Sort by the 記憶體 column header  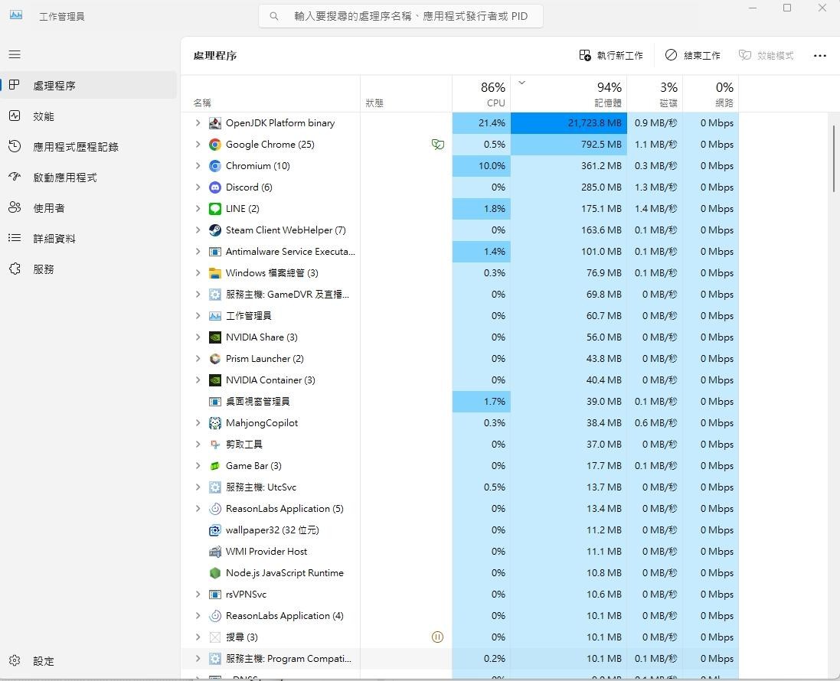tap(569, 93)
